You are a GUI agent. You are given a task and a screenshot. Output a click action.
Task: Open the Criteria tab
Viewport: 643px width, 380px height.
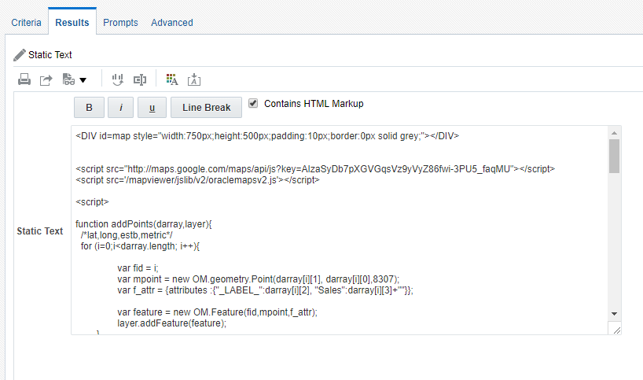(26, 23)
